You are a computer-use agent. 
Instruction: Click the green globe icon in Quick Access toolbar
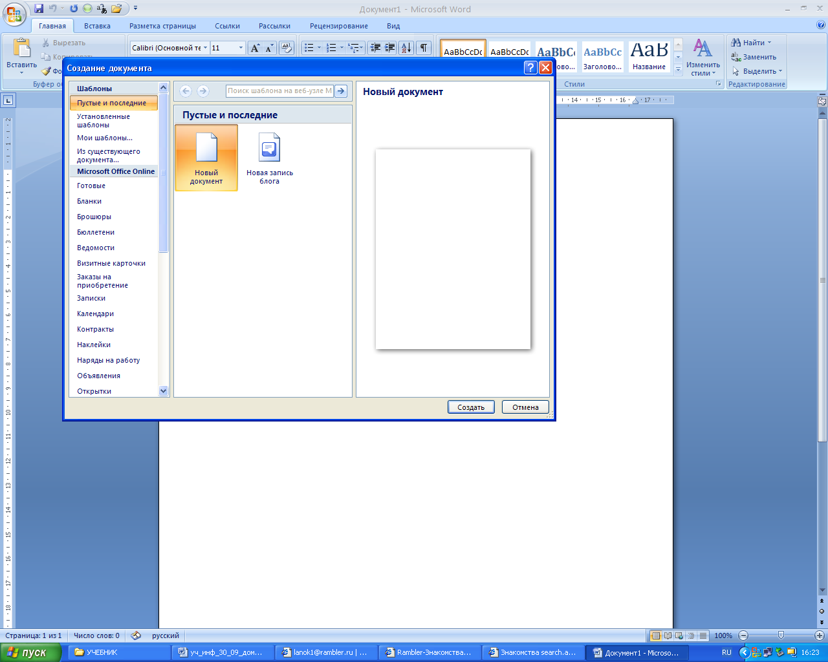click(87, 8)
